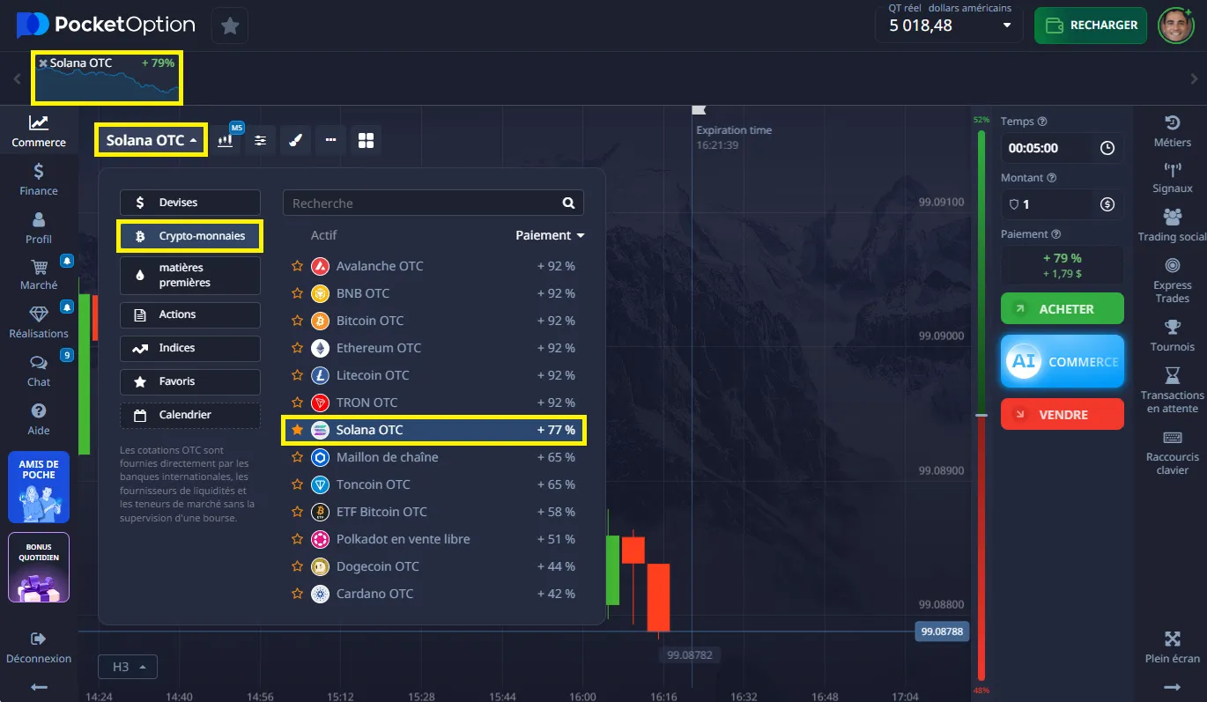Toggle favorite star for Toncoin OTC
Image resolution: width=1207 pixels, height=702 pixels.
point(298,484)
